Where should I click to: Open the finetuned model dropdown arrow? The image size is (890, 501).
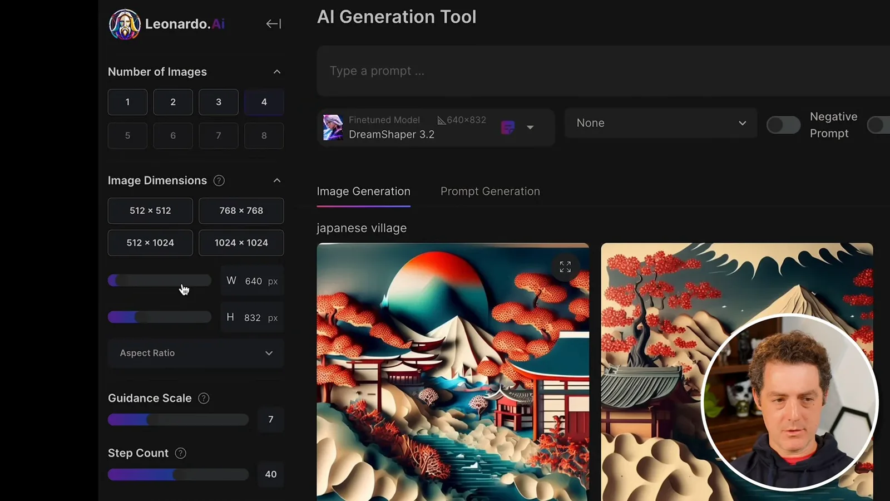pyautogui.click(x=530, y=127)
